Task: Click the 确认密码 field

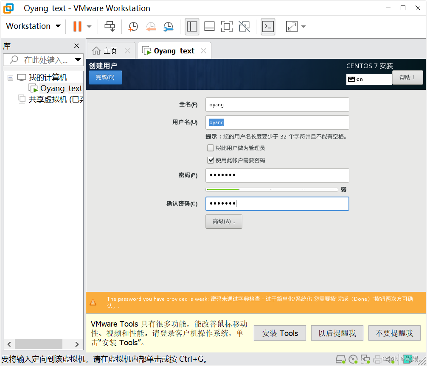Action: pos(277,203)
